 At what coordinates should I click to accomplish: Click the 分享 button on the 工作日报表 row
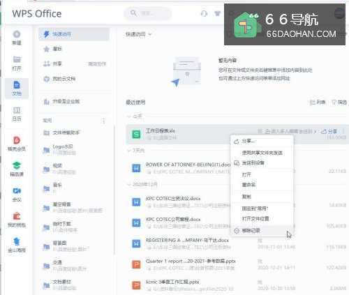[329, 131]
